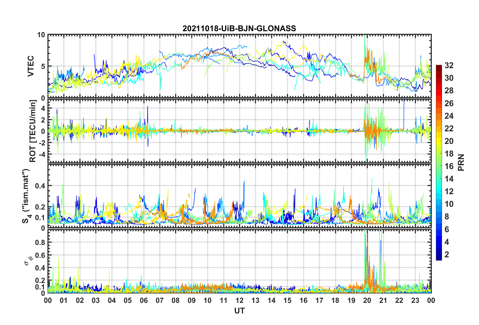Click colorbar tick label 32

coord(449,65)
